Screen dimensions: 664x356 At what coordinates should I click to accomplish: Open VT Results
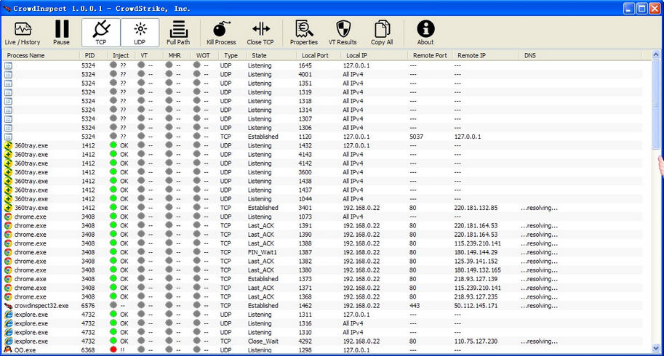(343, 33)
